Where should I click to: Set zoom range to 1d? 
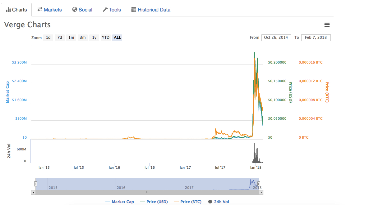[48, 38]
